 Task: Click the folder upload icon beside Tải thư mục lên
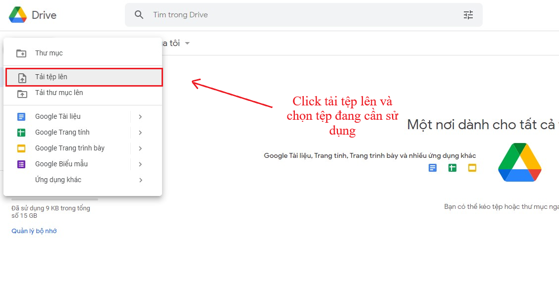(x=22, y=94)
